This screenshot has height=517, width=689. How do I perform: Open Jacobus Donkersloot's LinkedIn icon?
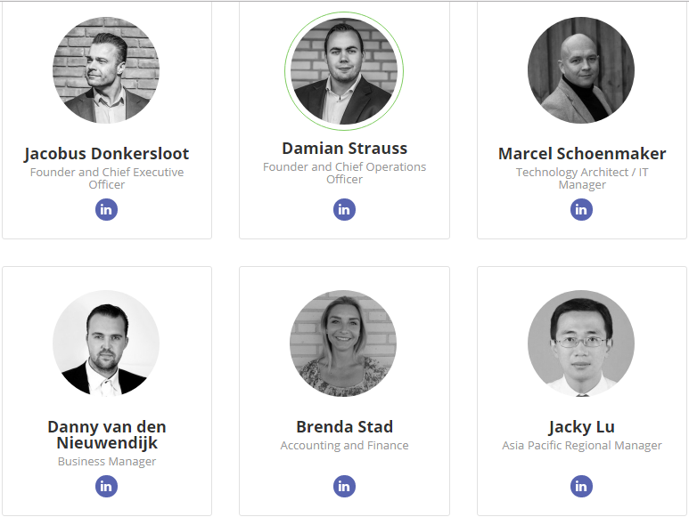[106, 210]
